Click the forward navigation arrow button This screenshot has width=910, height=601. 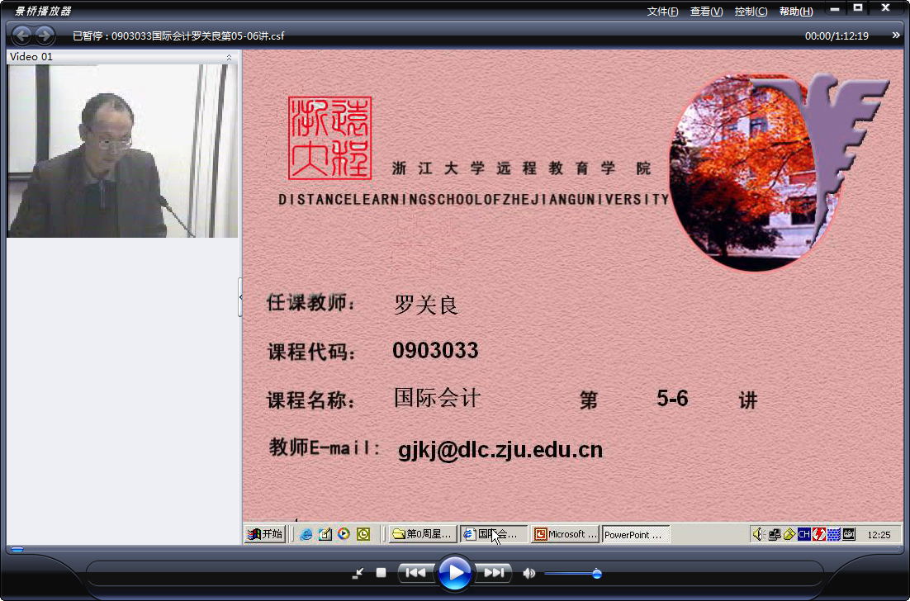45,35
